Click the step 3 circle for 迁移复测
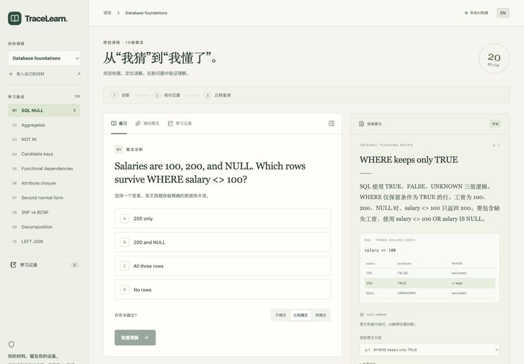 pyautogui.click(x=207, y=96)
